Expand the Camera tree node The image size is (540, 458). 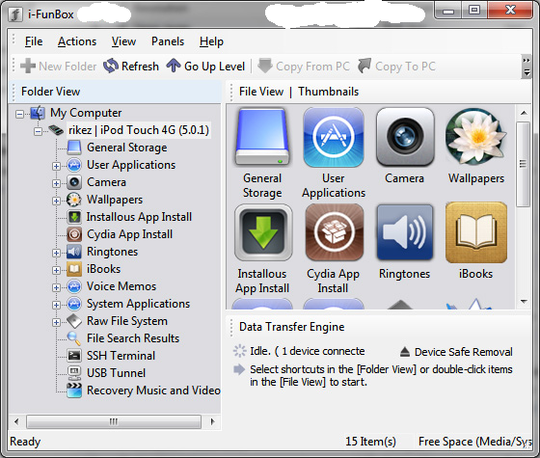(x=56, y=183)
